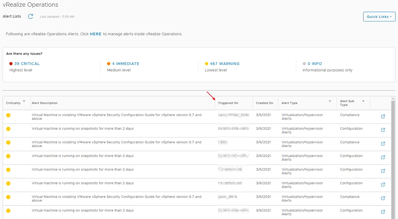Sort by the Alert Type column header

click(289, 103)
